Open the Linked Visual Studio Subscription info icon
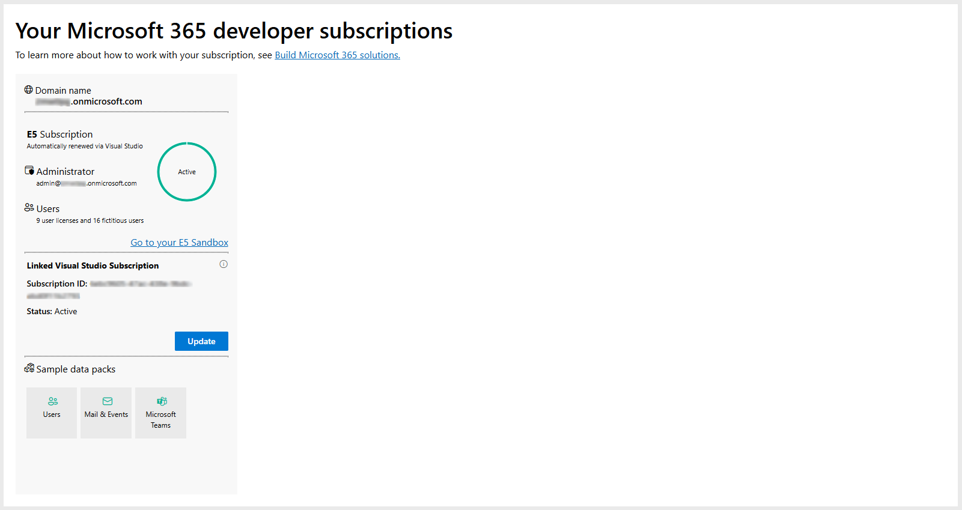The height and width of the screenshot is (510, 962). 224,264
